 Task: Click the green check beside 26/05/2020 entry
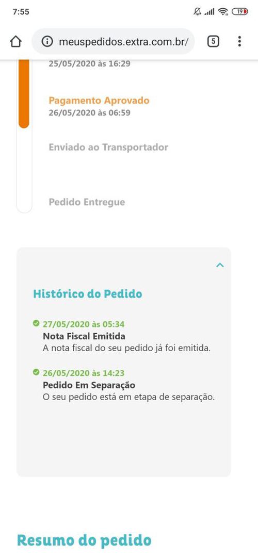36,372
